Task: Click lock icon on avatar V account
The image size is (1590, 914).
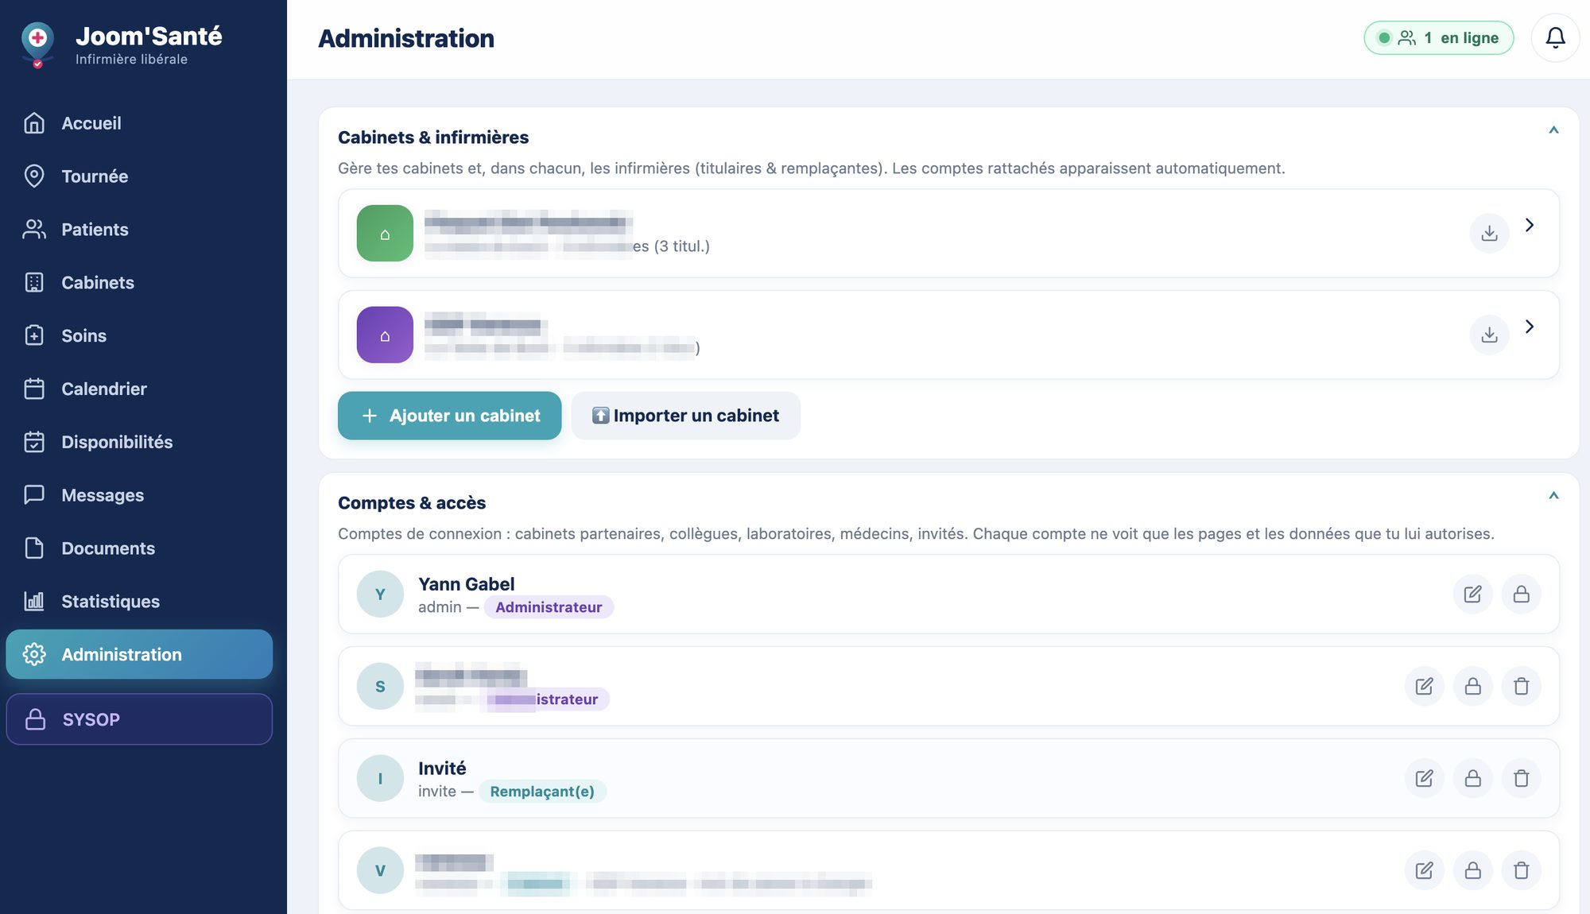Action: coord(1472,870)
